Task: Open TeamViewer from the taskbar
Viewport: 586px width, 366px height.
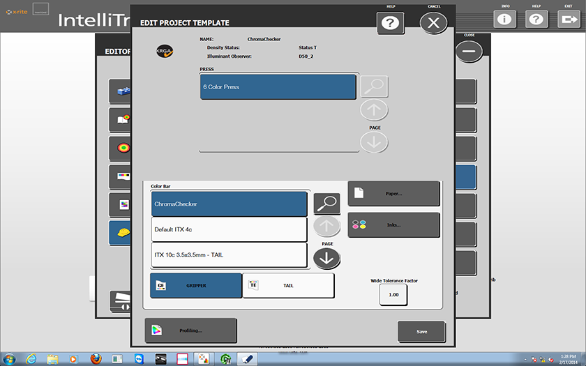Action: [139, 359]
